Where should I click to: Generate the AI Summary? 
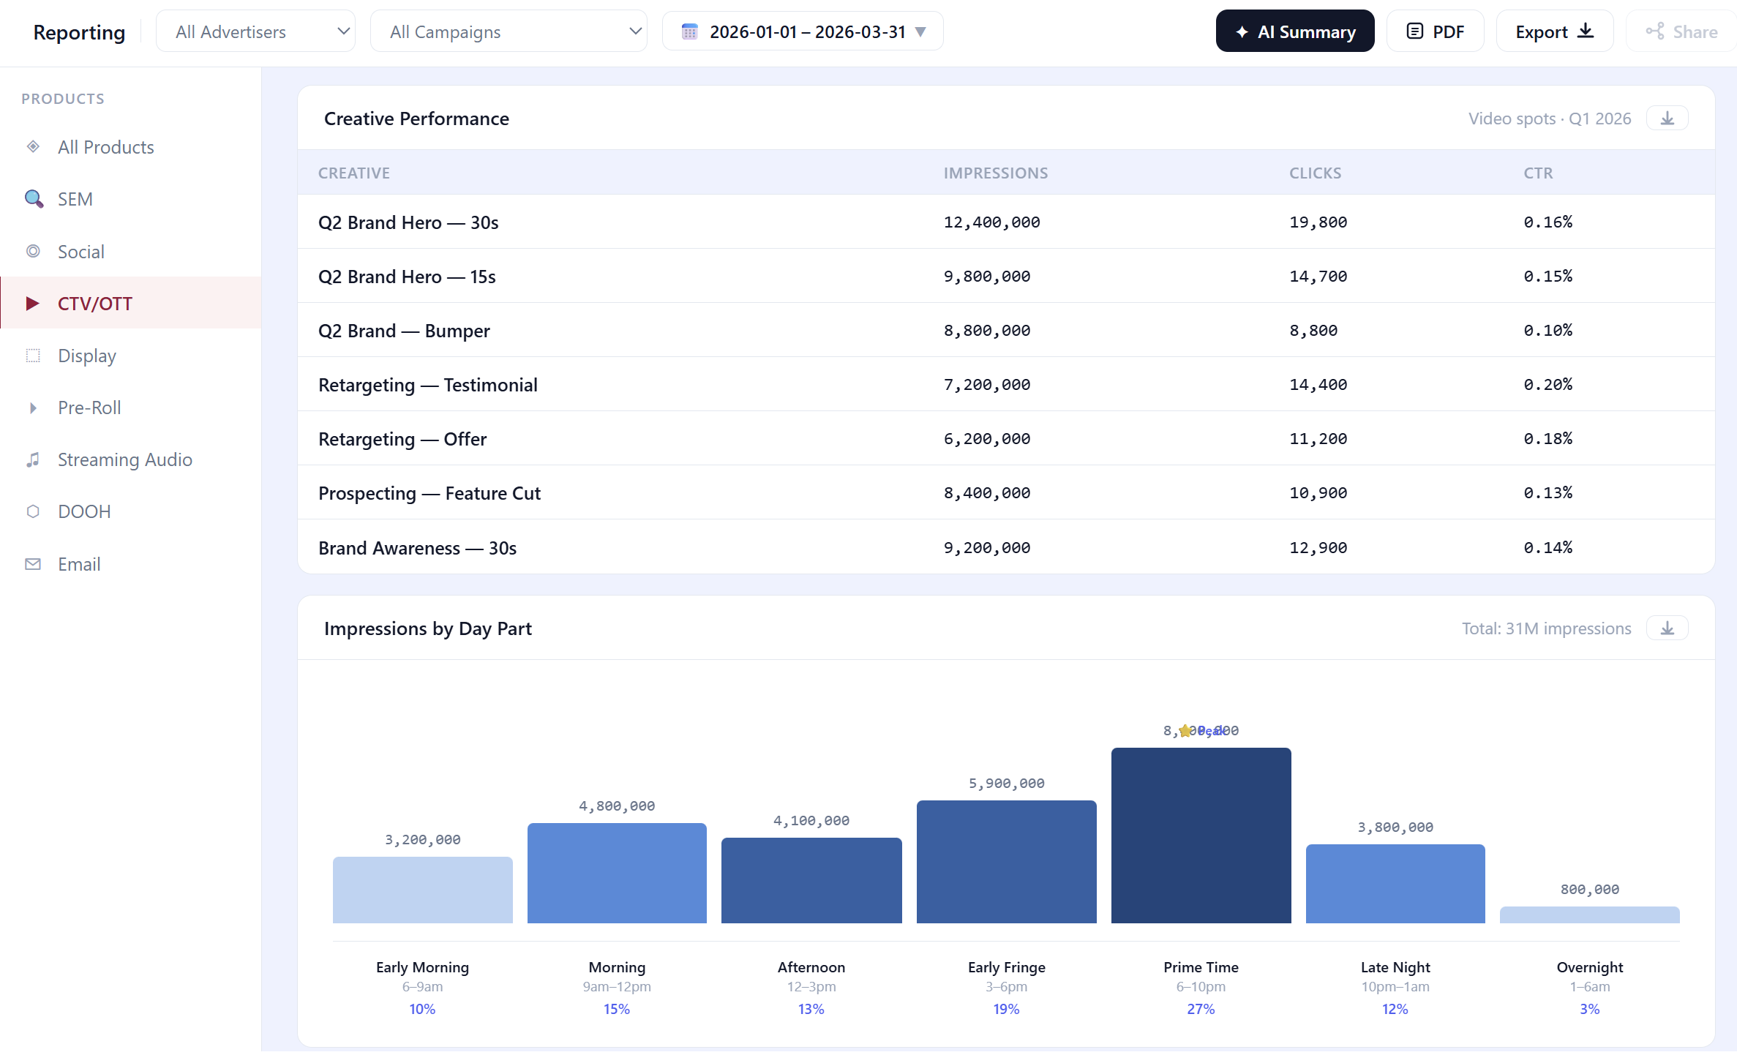pyautogui.click(x=1295, y=31)
